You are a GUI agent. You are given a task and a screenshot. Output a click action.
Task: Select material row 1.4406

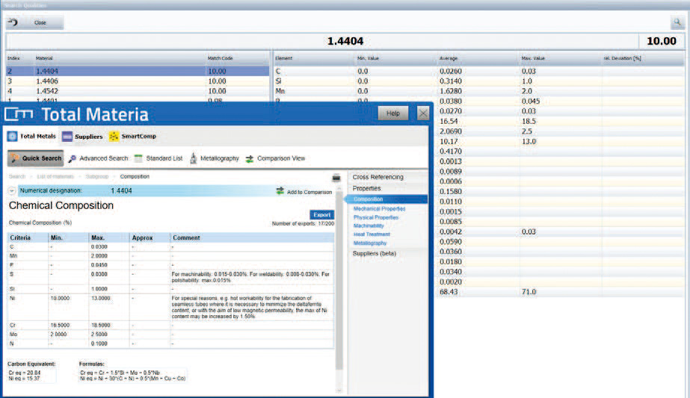[x=138, y=81]
